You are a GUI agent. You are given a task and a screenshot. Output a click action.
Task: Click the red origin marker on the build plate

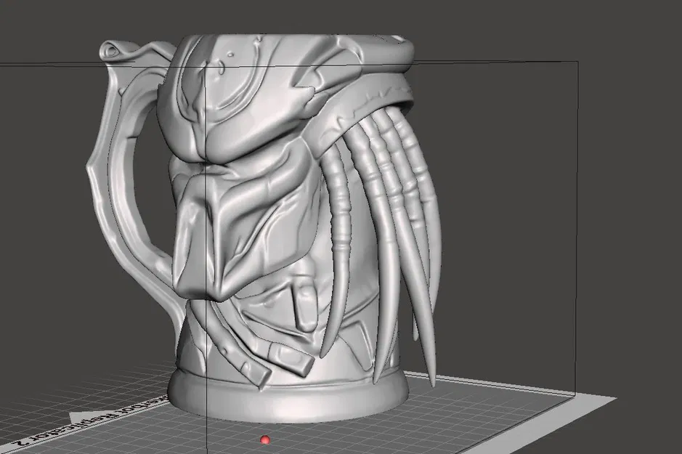[x=265, y=440]
